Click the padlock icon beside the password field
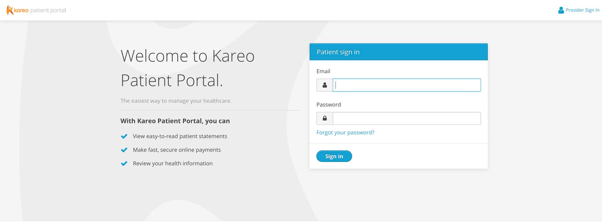Image resolution: width=602 pixels, height=222 pixels. (x=324, y=118)
